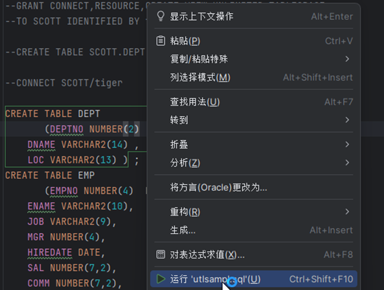384x290 pixels.
Task: Click the calculator icon for evaluate expression
Action: 161,254
